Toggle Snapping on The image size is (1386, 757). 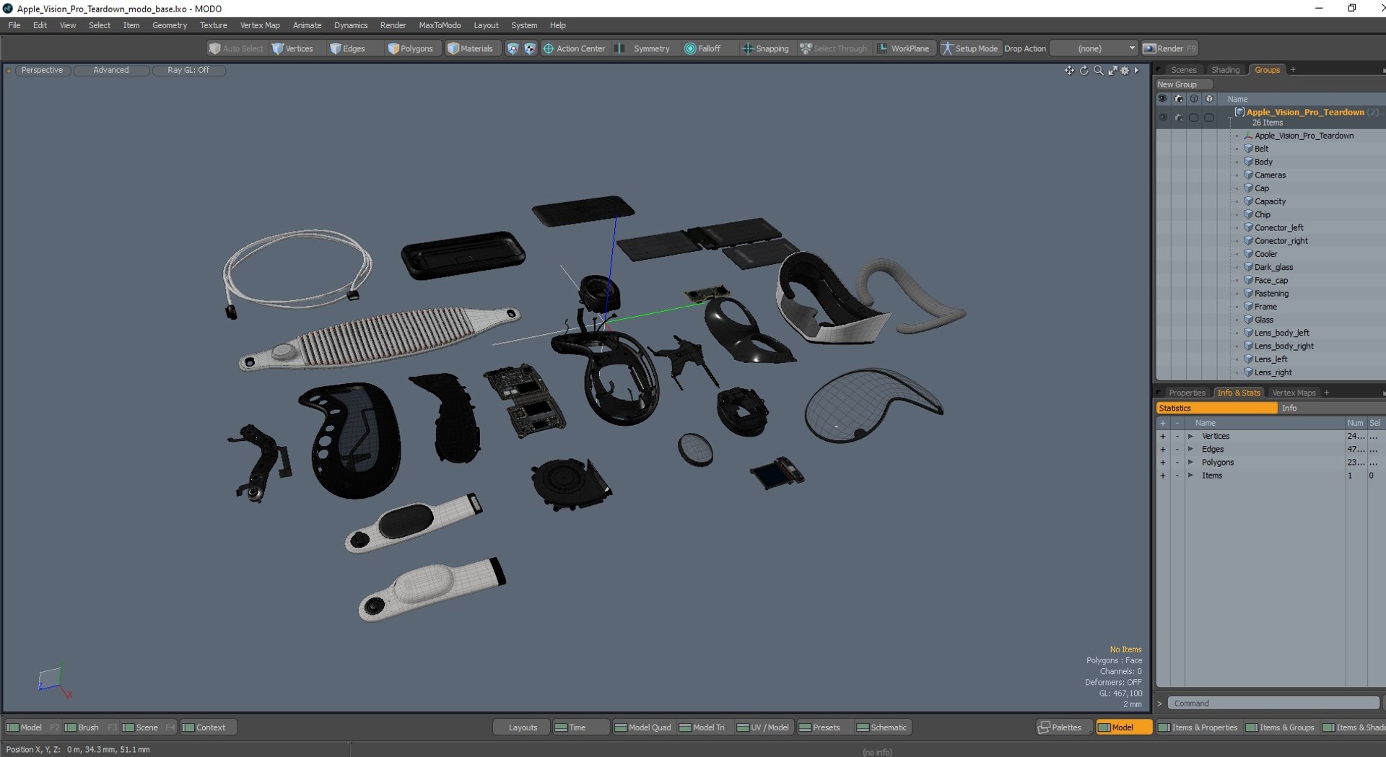tap(765, 48)
